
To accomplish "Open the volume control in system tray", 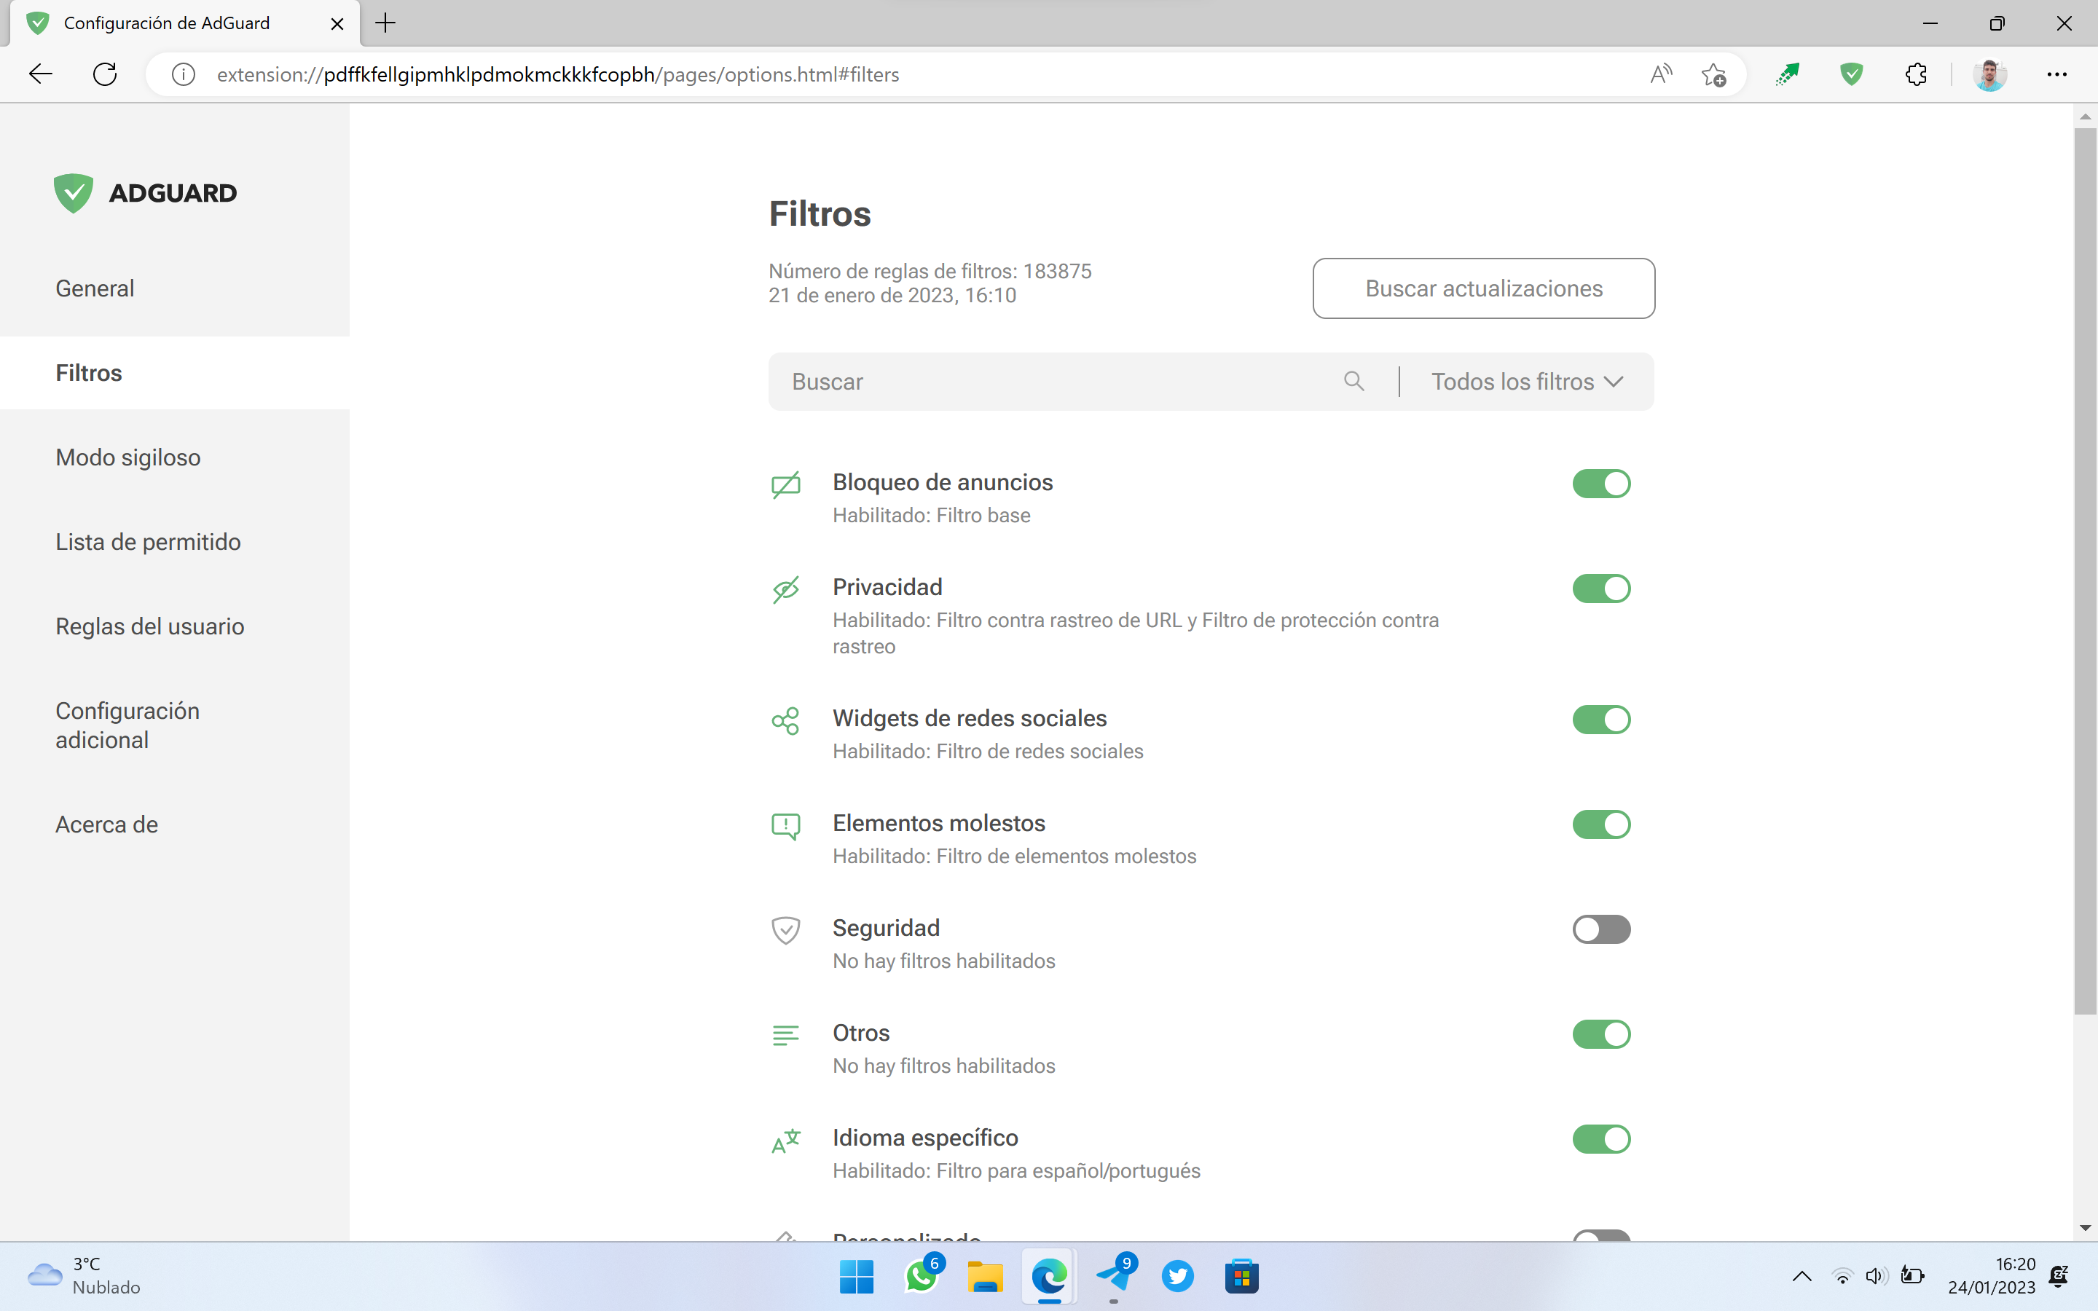I will pos(1876,1276).
